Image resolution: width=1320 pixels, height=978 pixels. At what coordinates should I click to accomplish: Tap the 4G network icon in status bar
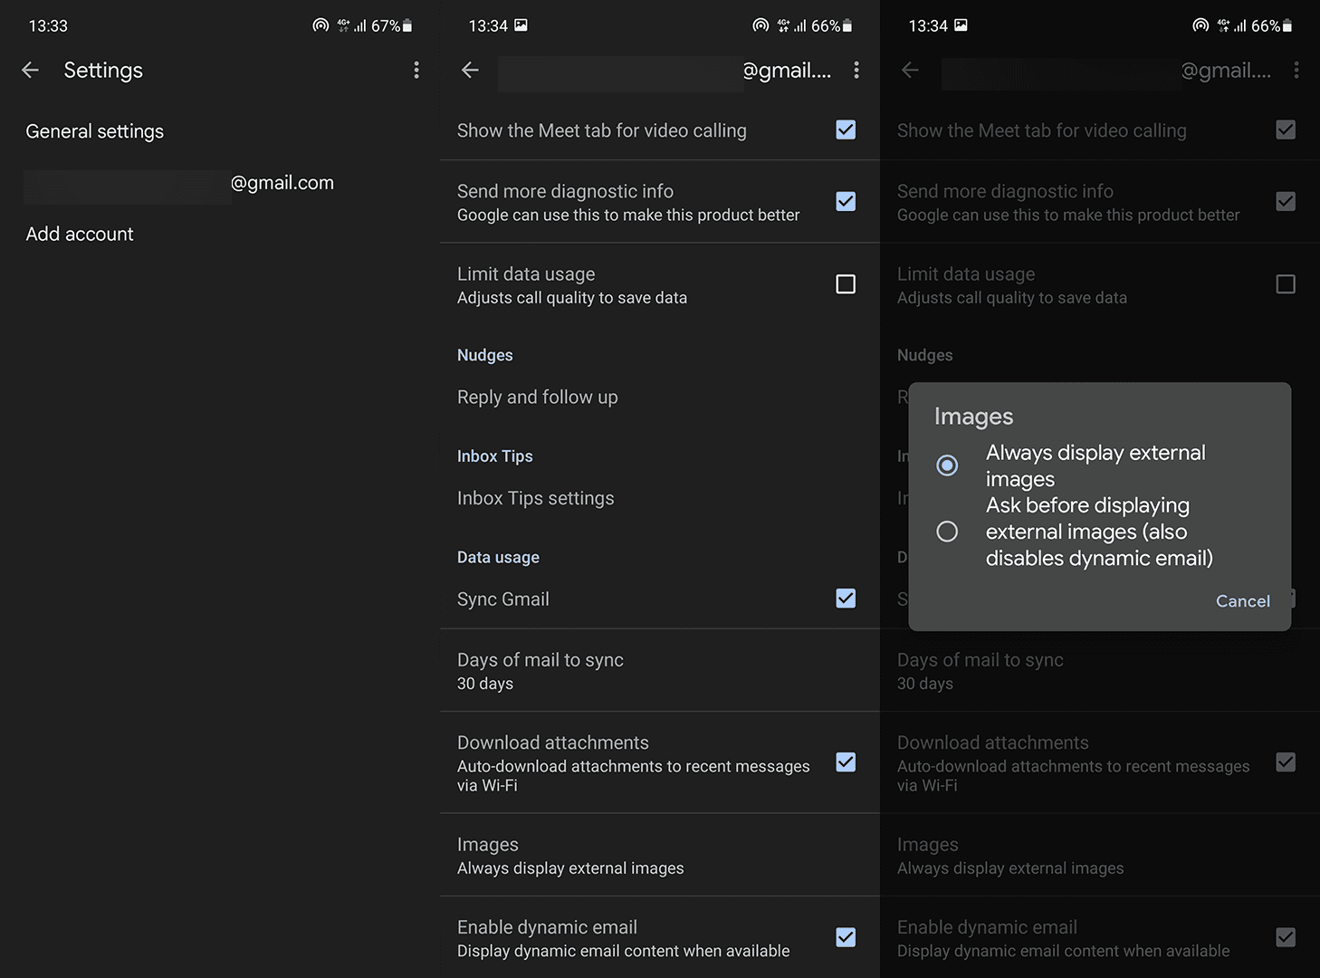click(340, 25)
